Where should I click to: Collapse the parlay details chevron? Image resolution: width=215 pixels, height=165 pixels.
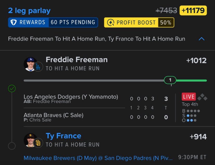tap(201, 39)
